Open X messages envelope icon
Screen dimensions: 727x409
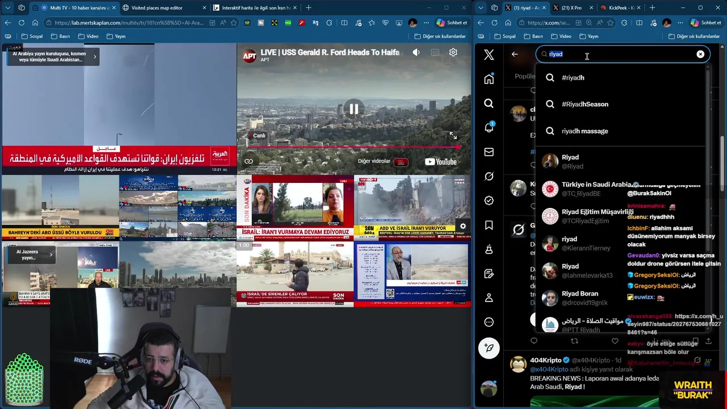click(x=489, y=152)
